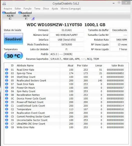This screenshot has width=132, height=146.
Task: Click raw value 000000000014
Action: pos(115,106)
